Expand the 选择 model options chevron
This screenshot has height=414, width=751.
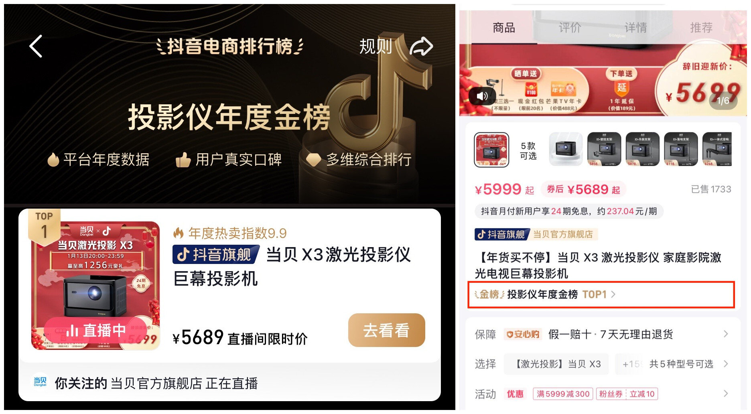(725, 364)
